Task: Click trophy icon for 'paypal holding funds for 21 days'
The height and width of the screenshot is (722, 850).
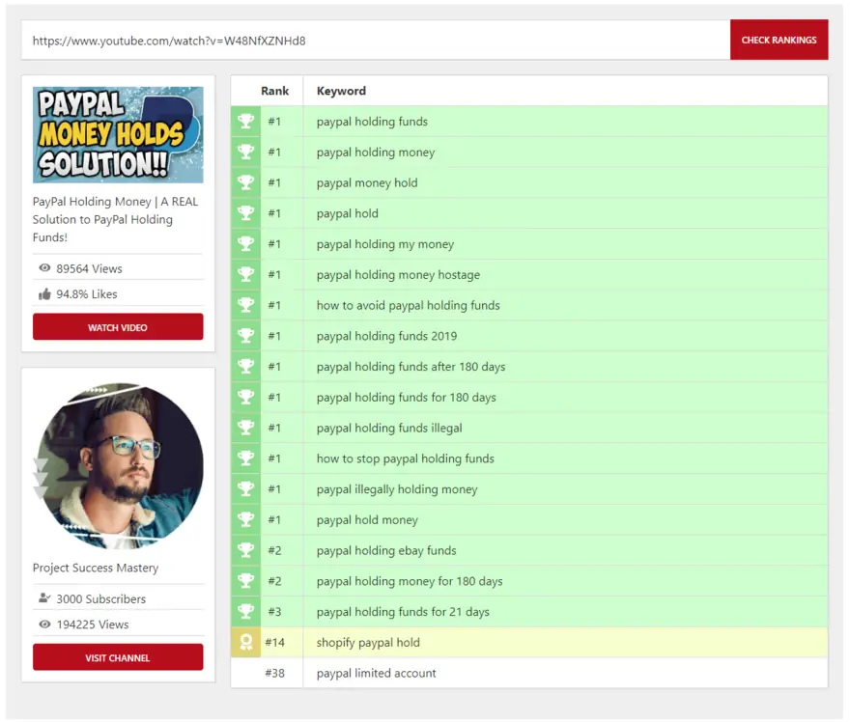Action: click(245, 612)
